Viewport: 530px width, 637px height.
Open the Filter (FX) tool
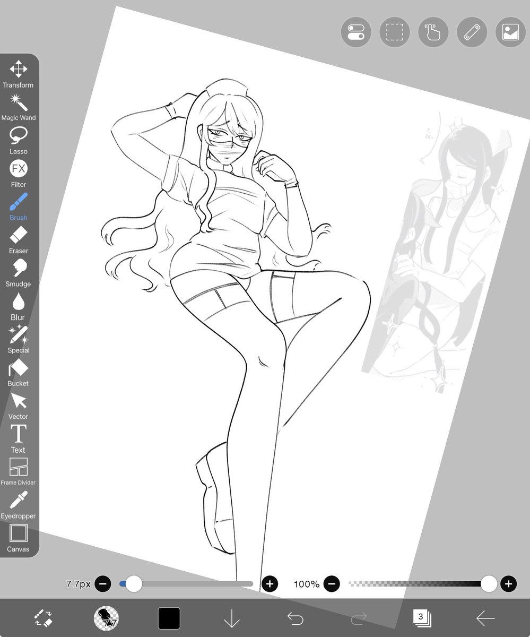tap(19, 174)
